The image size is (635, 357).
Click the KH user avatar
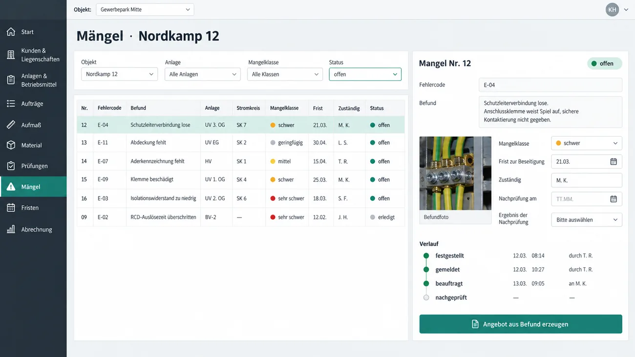[612, 10]
